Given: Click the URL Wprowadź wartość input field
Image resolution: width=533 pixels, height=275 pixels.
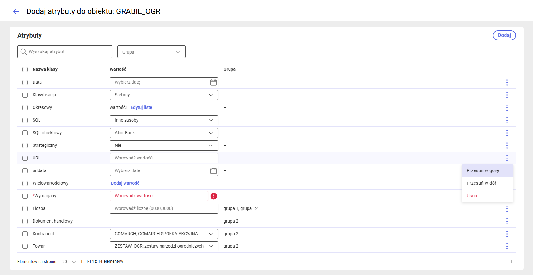Looking at the screenshot, I should [164, 158].
